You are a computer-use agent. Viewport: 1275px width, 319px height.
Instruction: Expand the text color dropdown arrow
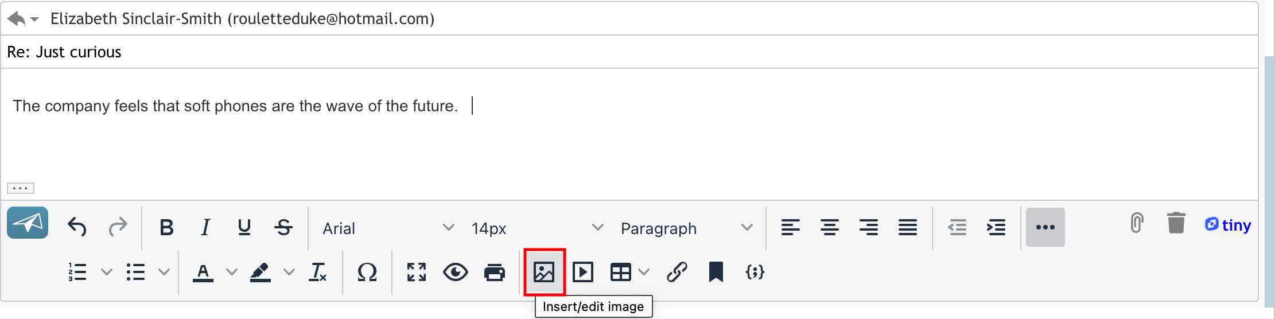[232, 272]
